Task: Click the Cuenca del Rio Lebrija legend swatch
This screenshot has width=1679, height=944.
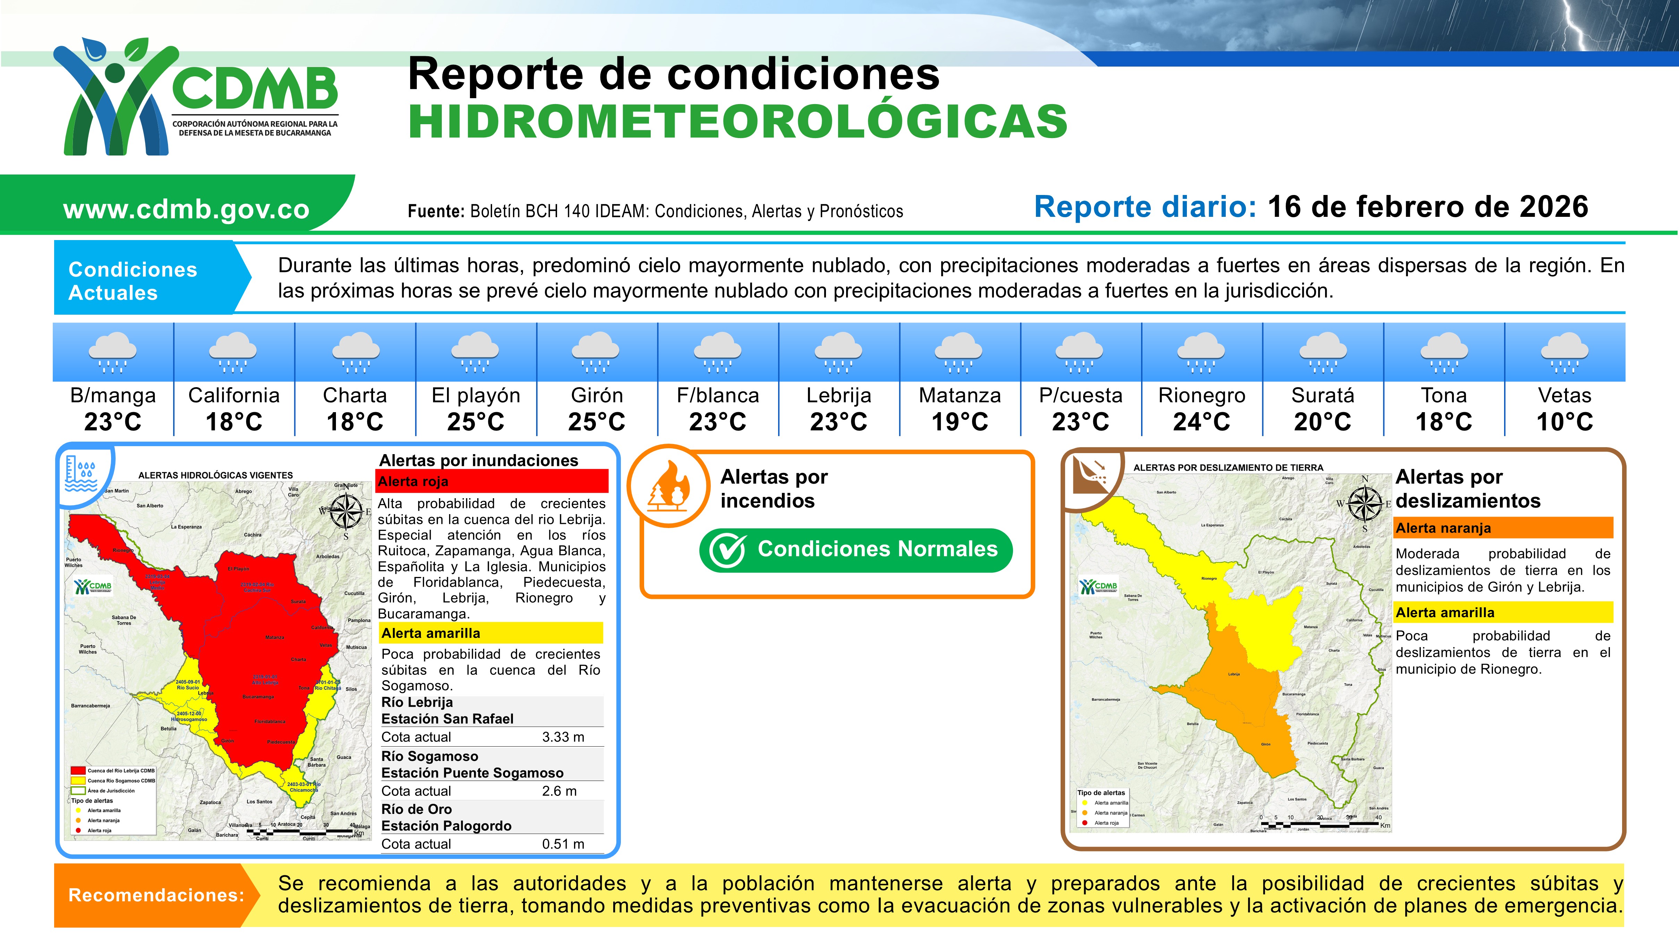Action: (78, 771)
